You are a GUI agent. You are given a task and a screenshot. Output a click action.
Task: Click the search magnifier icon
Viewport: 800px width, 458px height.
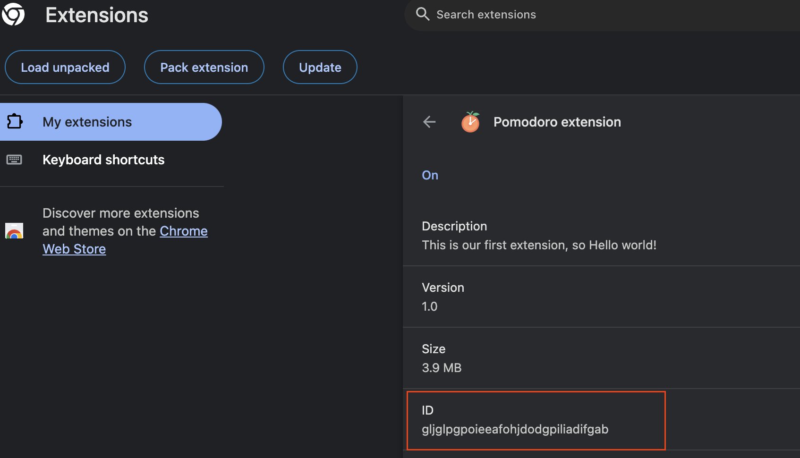pos(423,14)
